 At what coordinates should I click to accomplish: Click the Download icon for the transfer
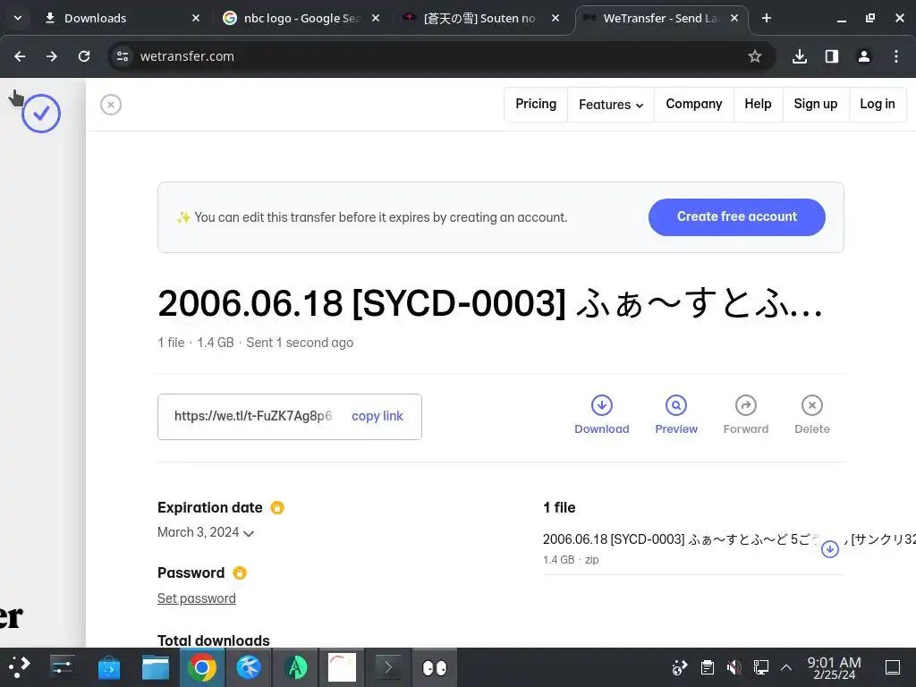click(x=602, y=405)
